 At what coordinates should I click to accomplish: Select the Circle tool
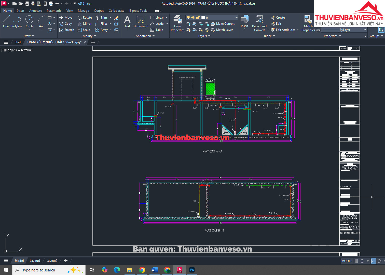pos(30,21)
